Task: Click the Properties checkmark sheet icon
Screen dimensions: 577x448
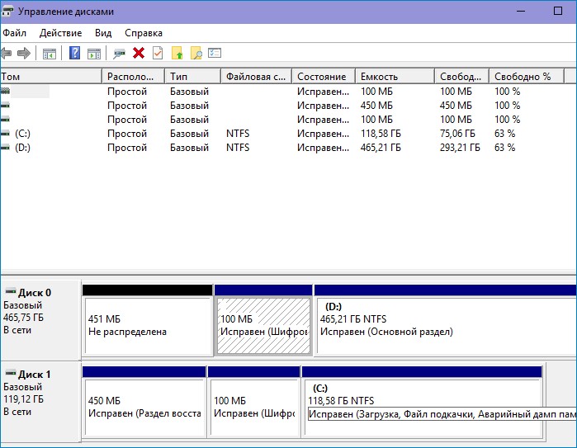Action: 157,54
